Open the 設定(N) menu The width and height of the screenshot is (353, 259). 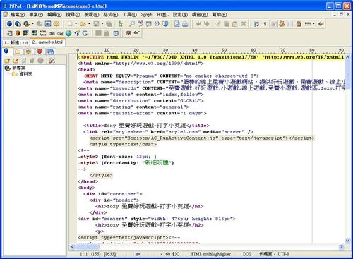pos(180,15)
